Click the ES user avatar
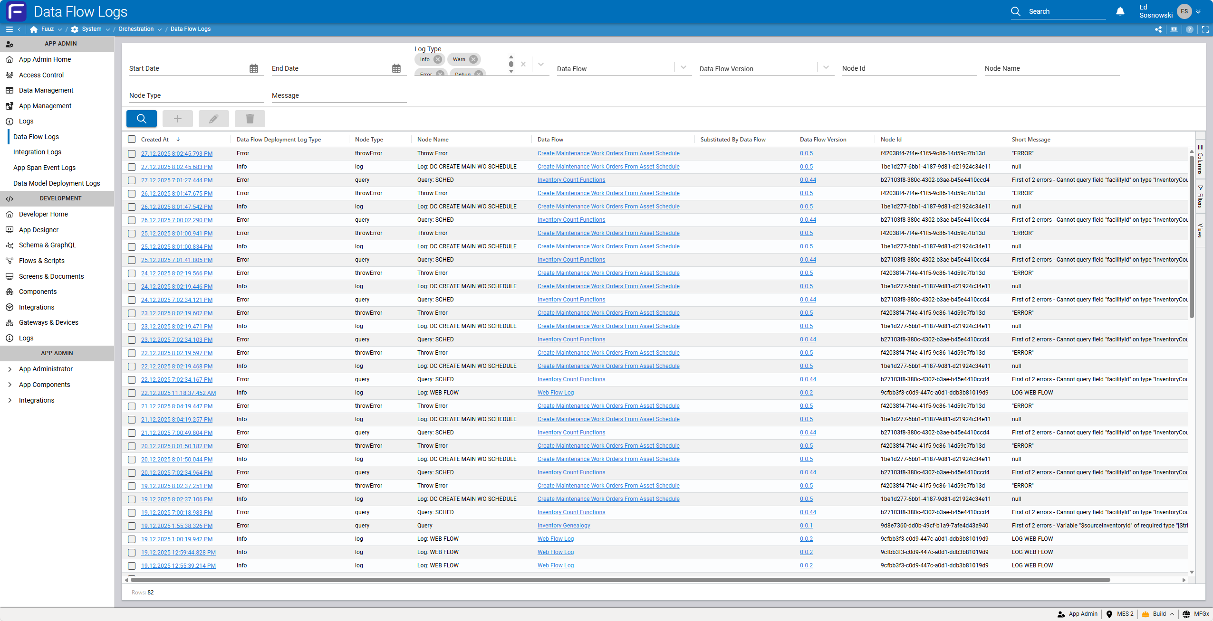1213x621 pixels. (1184, 11)
